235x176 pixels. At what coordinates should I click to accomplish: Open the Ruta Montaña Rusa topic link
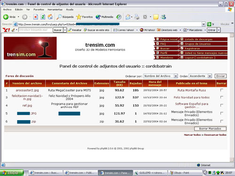pyautogui.click(x=192, y=90)
